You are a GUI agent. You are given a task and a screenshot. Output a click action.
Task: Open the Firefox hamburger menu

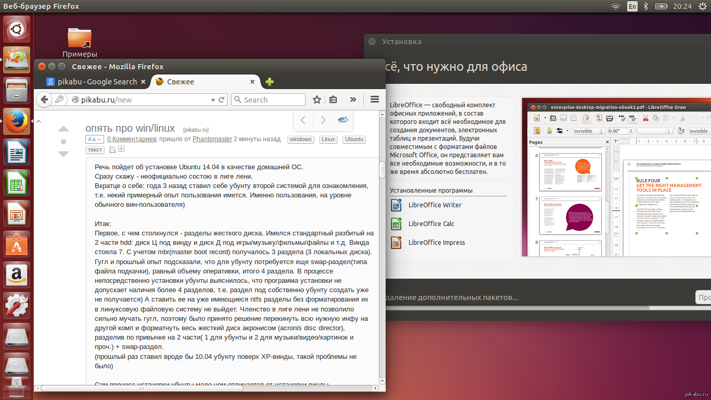(374, 99)
